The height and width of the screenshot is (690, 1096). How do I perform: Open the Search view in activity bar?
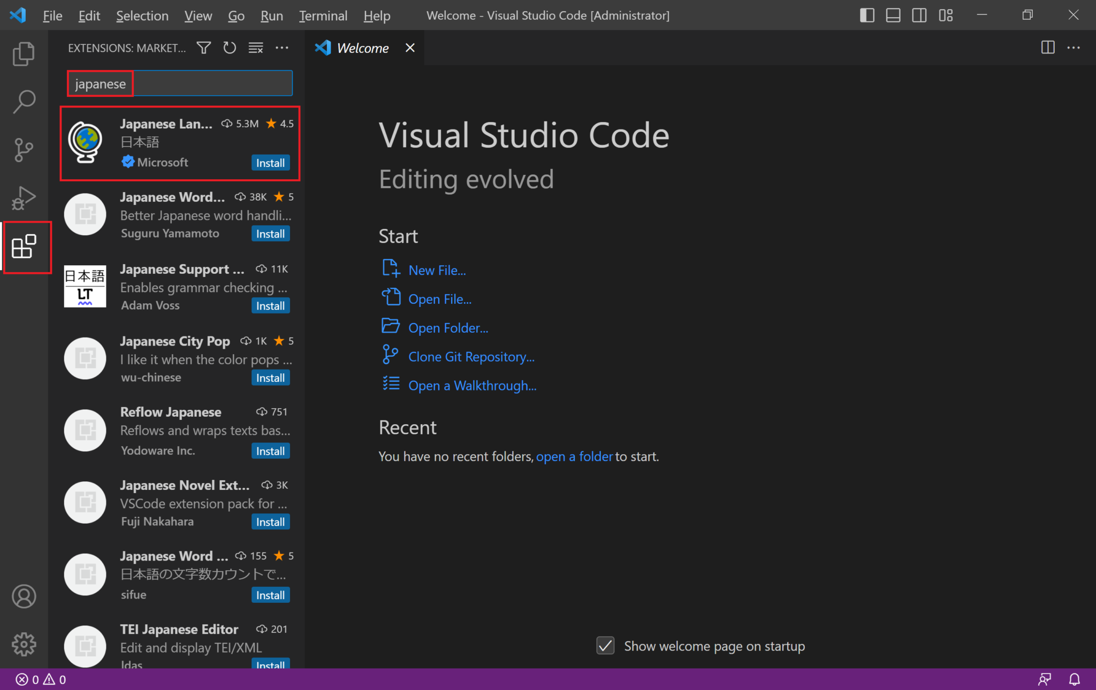tap(24, 102)
